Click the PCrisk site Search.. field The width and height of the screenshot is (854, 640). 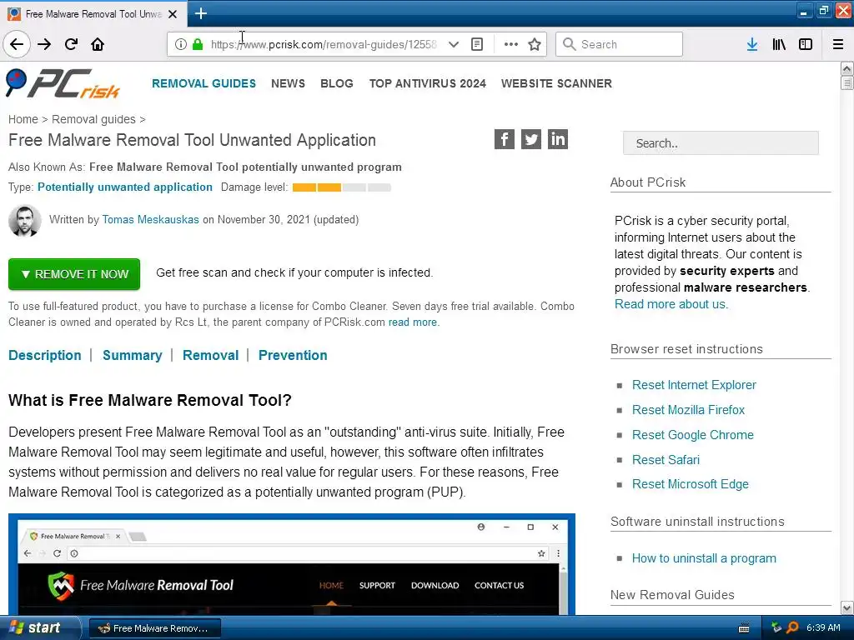(721, 143)
